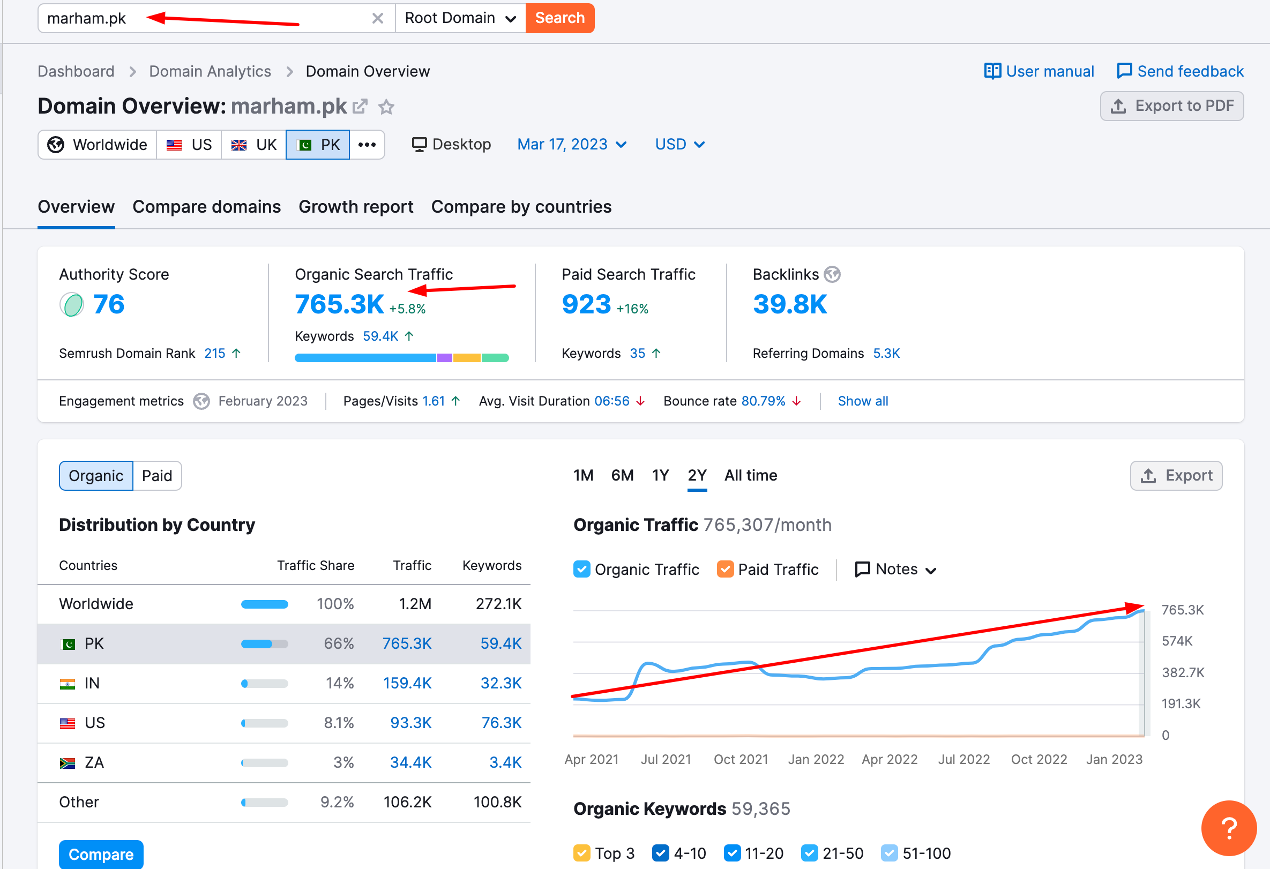This screenshot has height=869, width=1270.
Task: Open Root Domain dropdown
Action: [x=460, y=18]
